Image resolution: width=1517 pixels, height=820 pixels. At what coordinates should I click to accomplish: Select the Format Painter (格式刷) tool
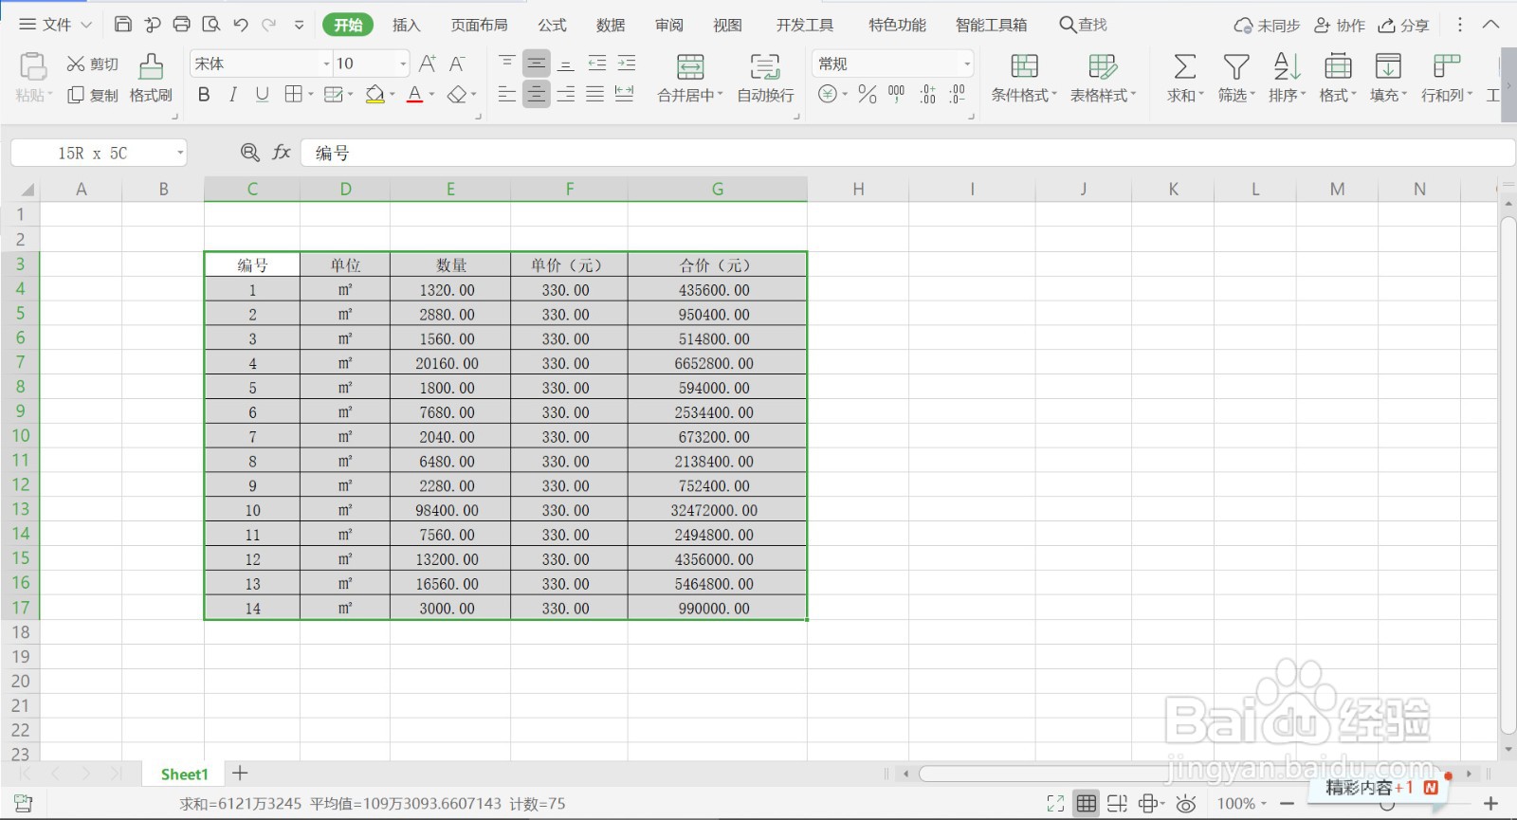151,78
